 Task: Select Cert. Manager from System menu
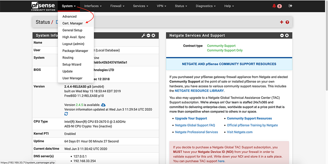click(73, 23)
